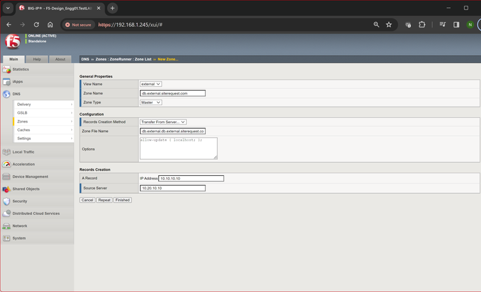
Task: Click the Source Server input field
Action: click(173, 188)
